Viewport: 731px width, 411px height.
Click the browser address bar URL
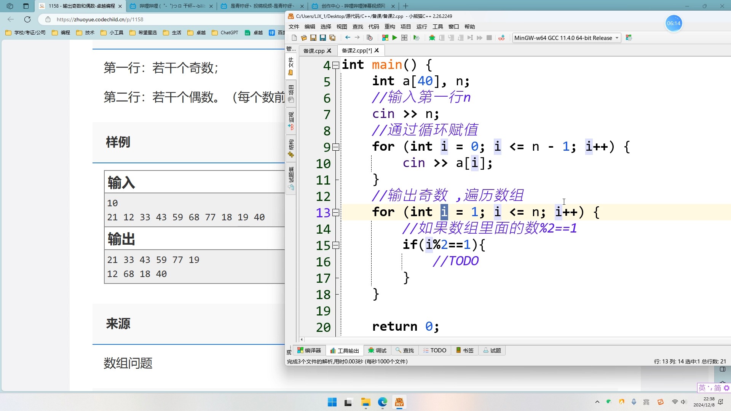100,19
